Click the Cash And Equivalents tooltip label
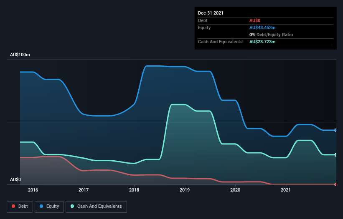Viewport: 343px width, 219px height. (x=220, y=42)
